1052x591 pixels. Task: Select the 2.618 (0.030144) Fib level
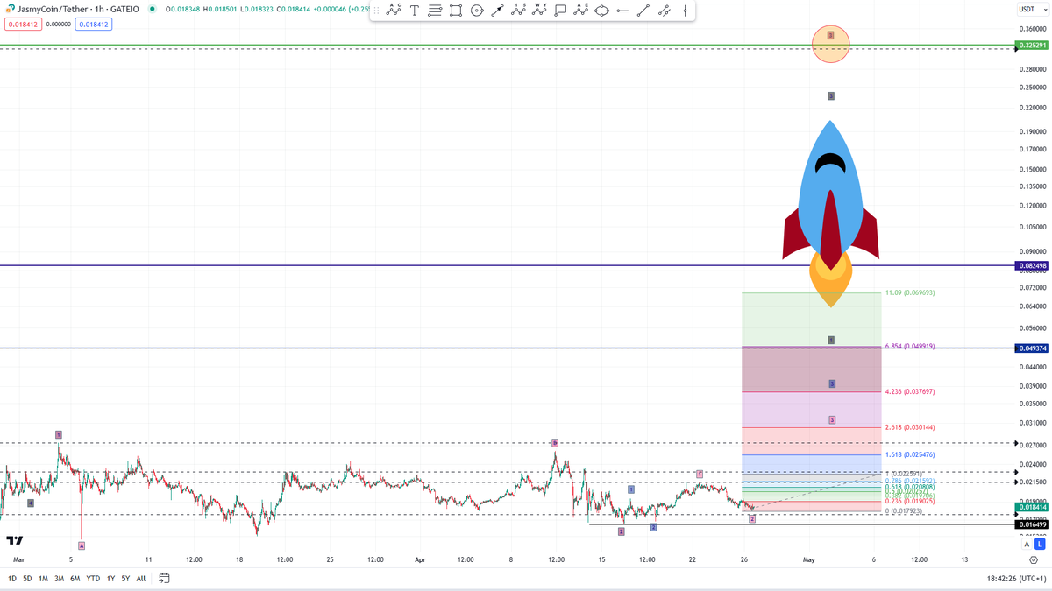910,427
